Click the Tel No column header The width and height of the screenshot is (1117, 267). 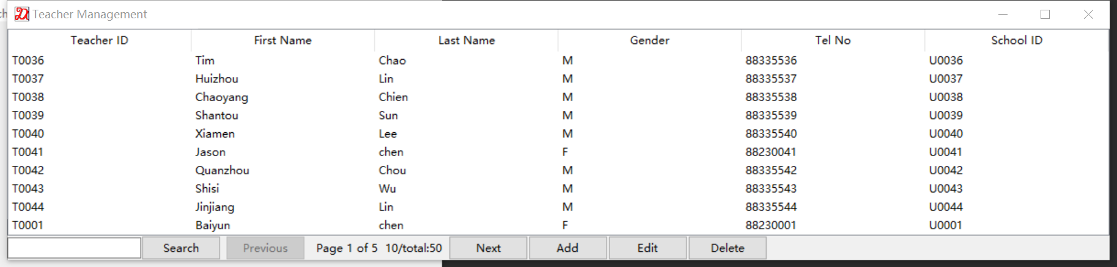(x=833, y=40)
